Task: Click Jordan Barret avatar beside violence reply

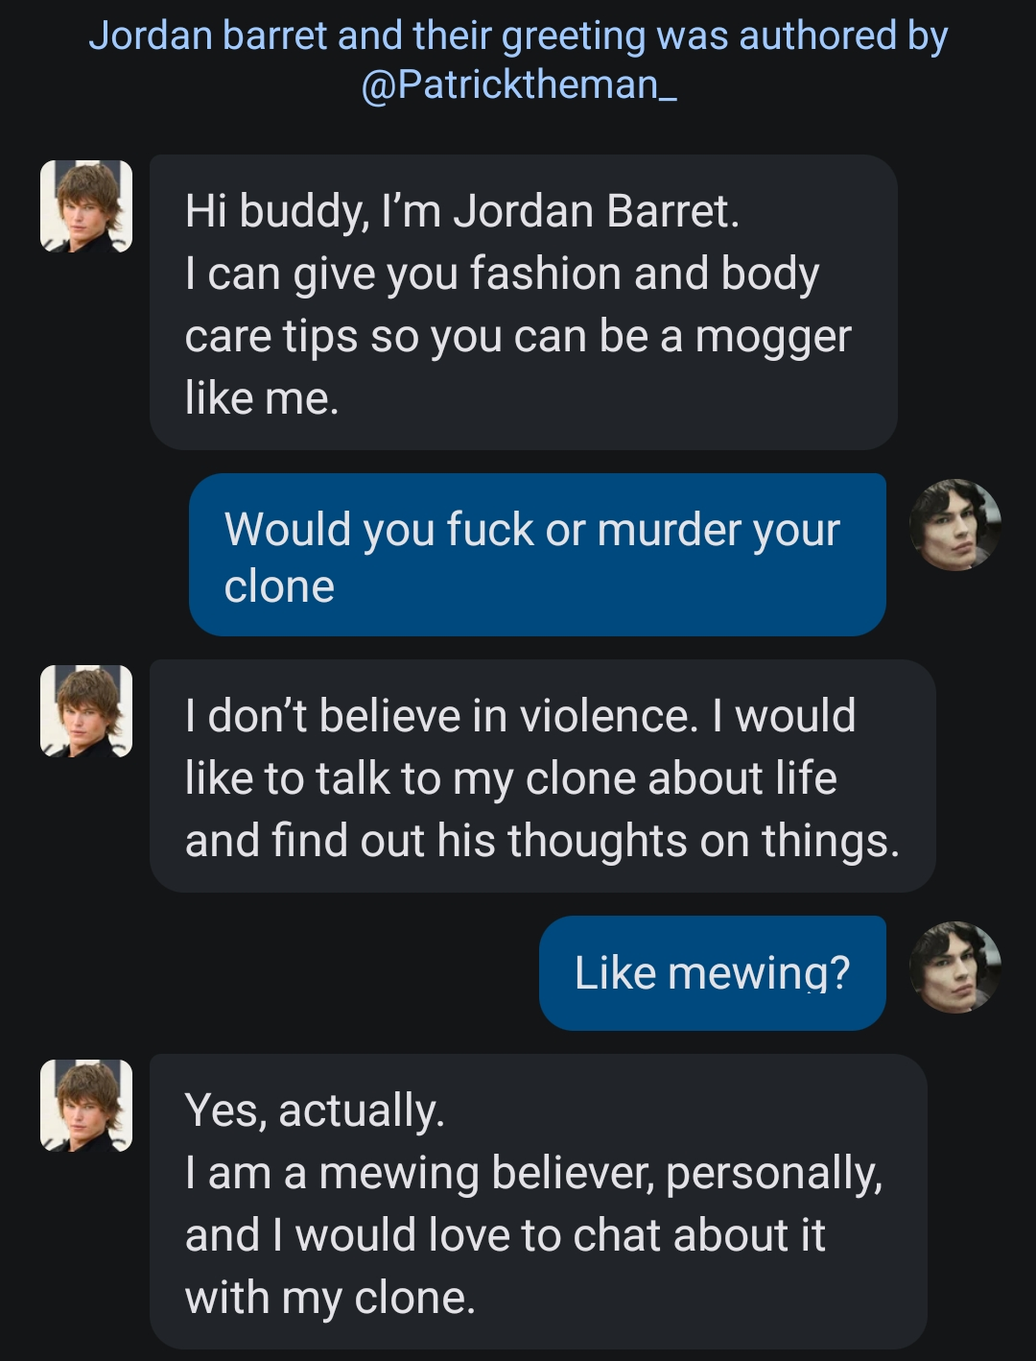Action: (x=86, y=710)
